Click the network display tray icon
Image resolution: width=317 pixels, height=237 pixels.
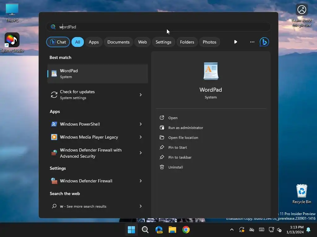point(271,230)
